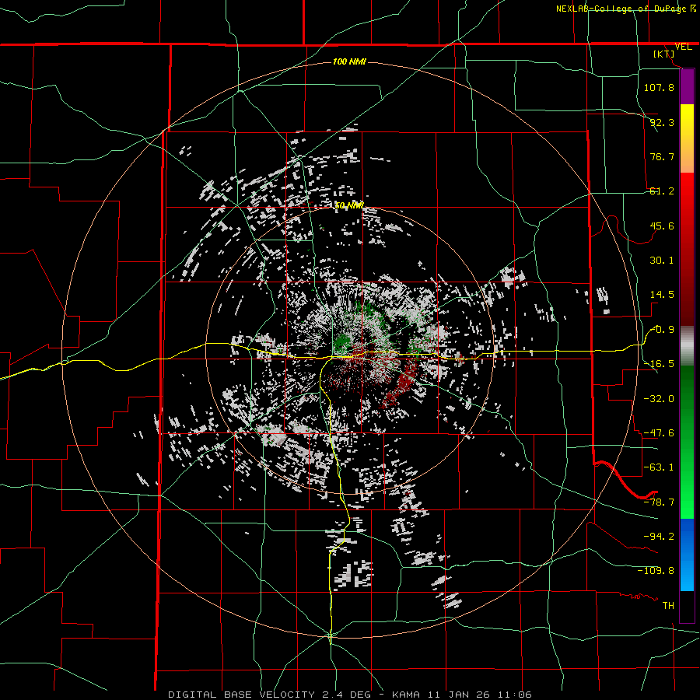700x700 pixels.
Task: Click the -16.5 velocity scale value
Action: (x=659, y=364)
